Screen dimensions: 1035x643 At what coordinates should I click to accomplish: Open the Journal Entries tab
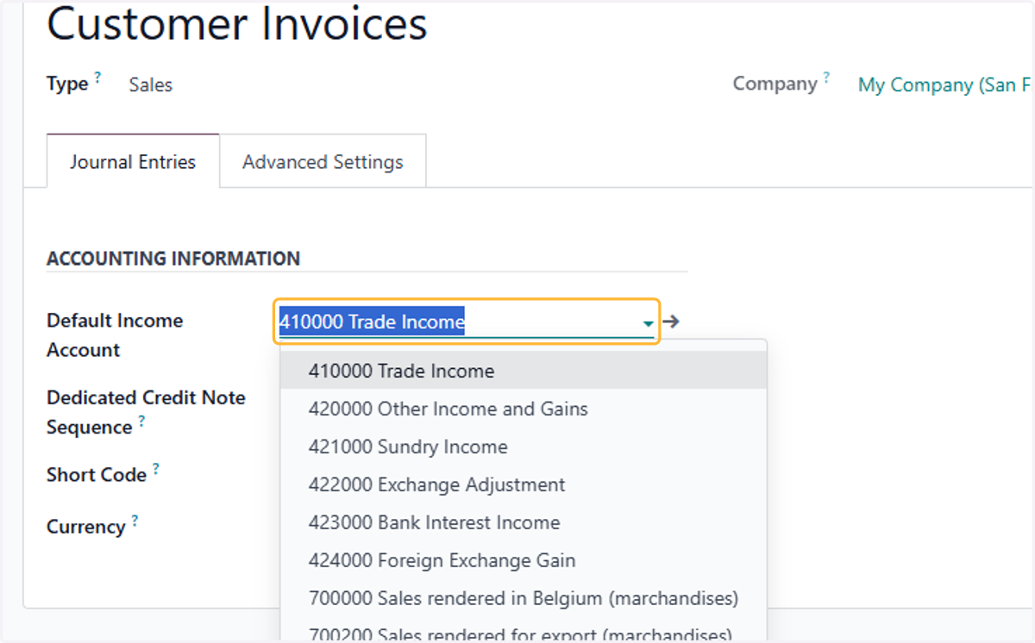(133, 161)
